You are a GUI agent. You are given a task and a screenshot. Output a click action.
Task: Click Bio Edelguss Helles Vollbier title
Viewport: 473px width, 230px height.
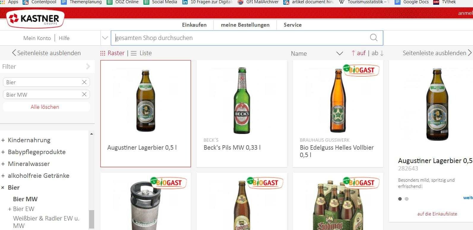click(x=337, y=151)
